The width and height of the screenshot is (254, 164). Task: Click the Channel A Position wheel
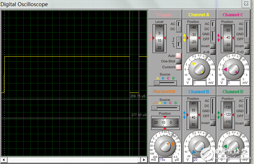[193, 38]
